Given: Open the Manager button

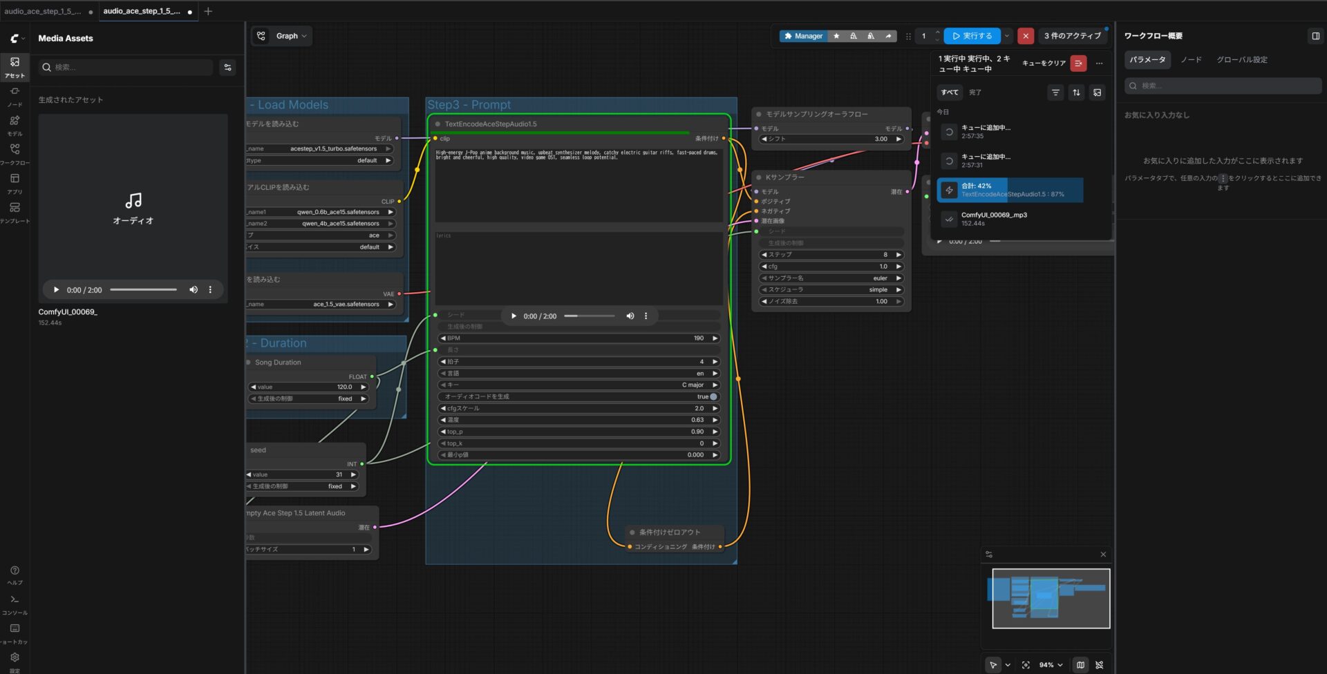Looking at the screenshot, I should [x=803, y=36].
